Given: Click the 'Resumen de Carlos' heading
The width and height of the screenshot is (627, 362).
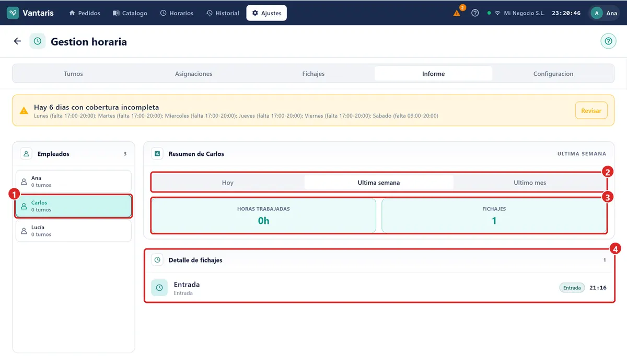Looking at the screenshot, I should (196, 154).
